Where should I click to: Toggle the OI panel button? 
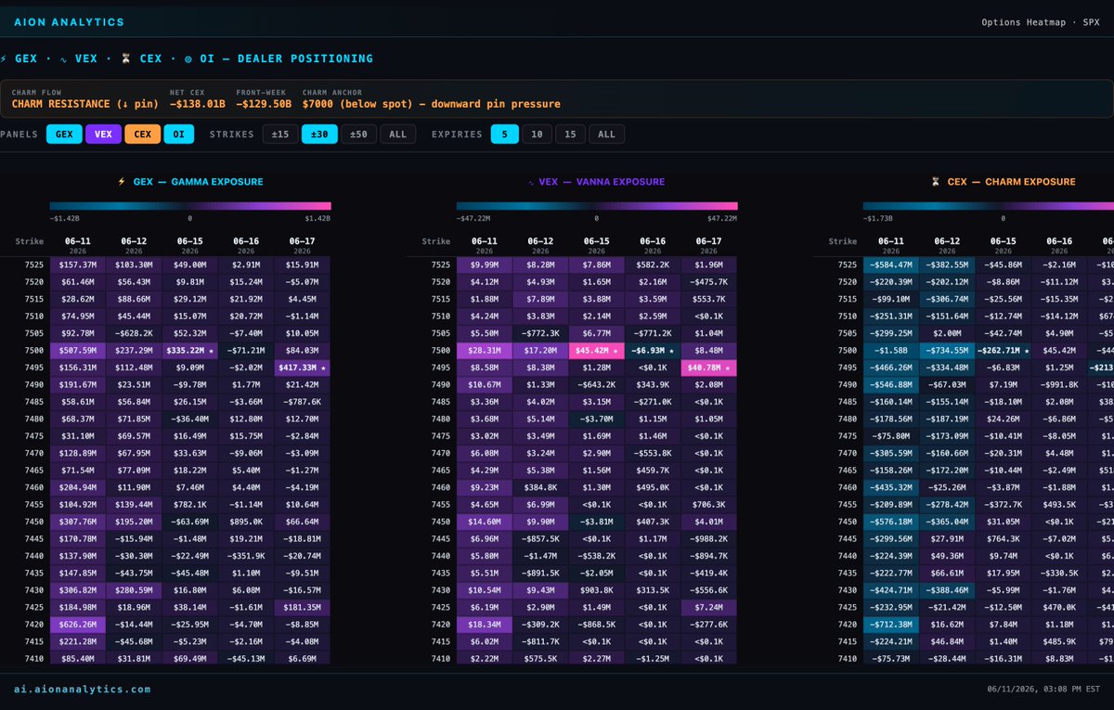tap(178, 135)
